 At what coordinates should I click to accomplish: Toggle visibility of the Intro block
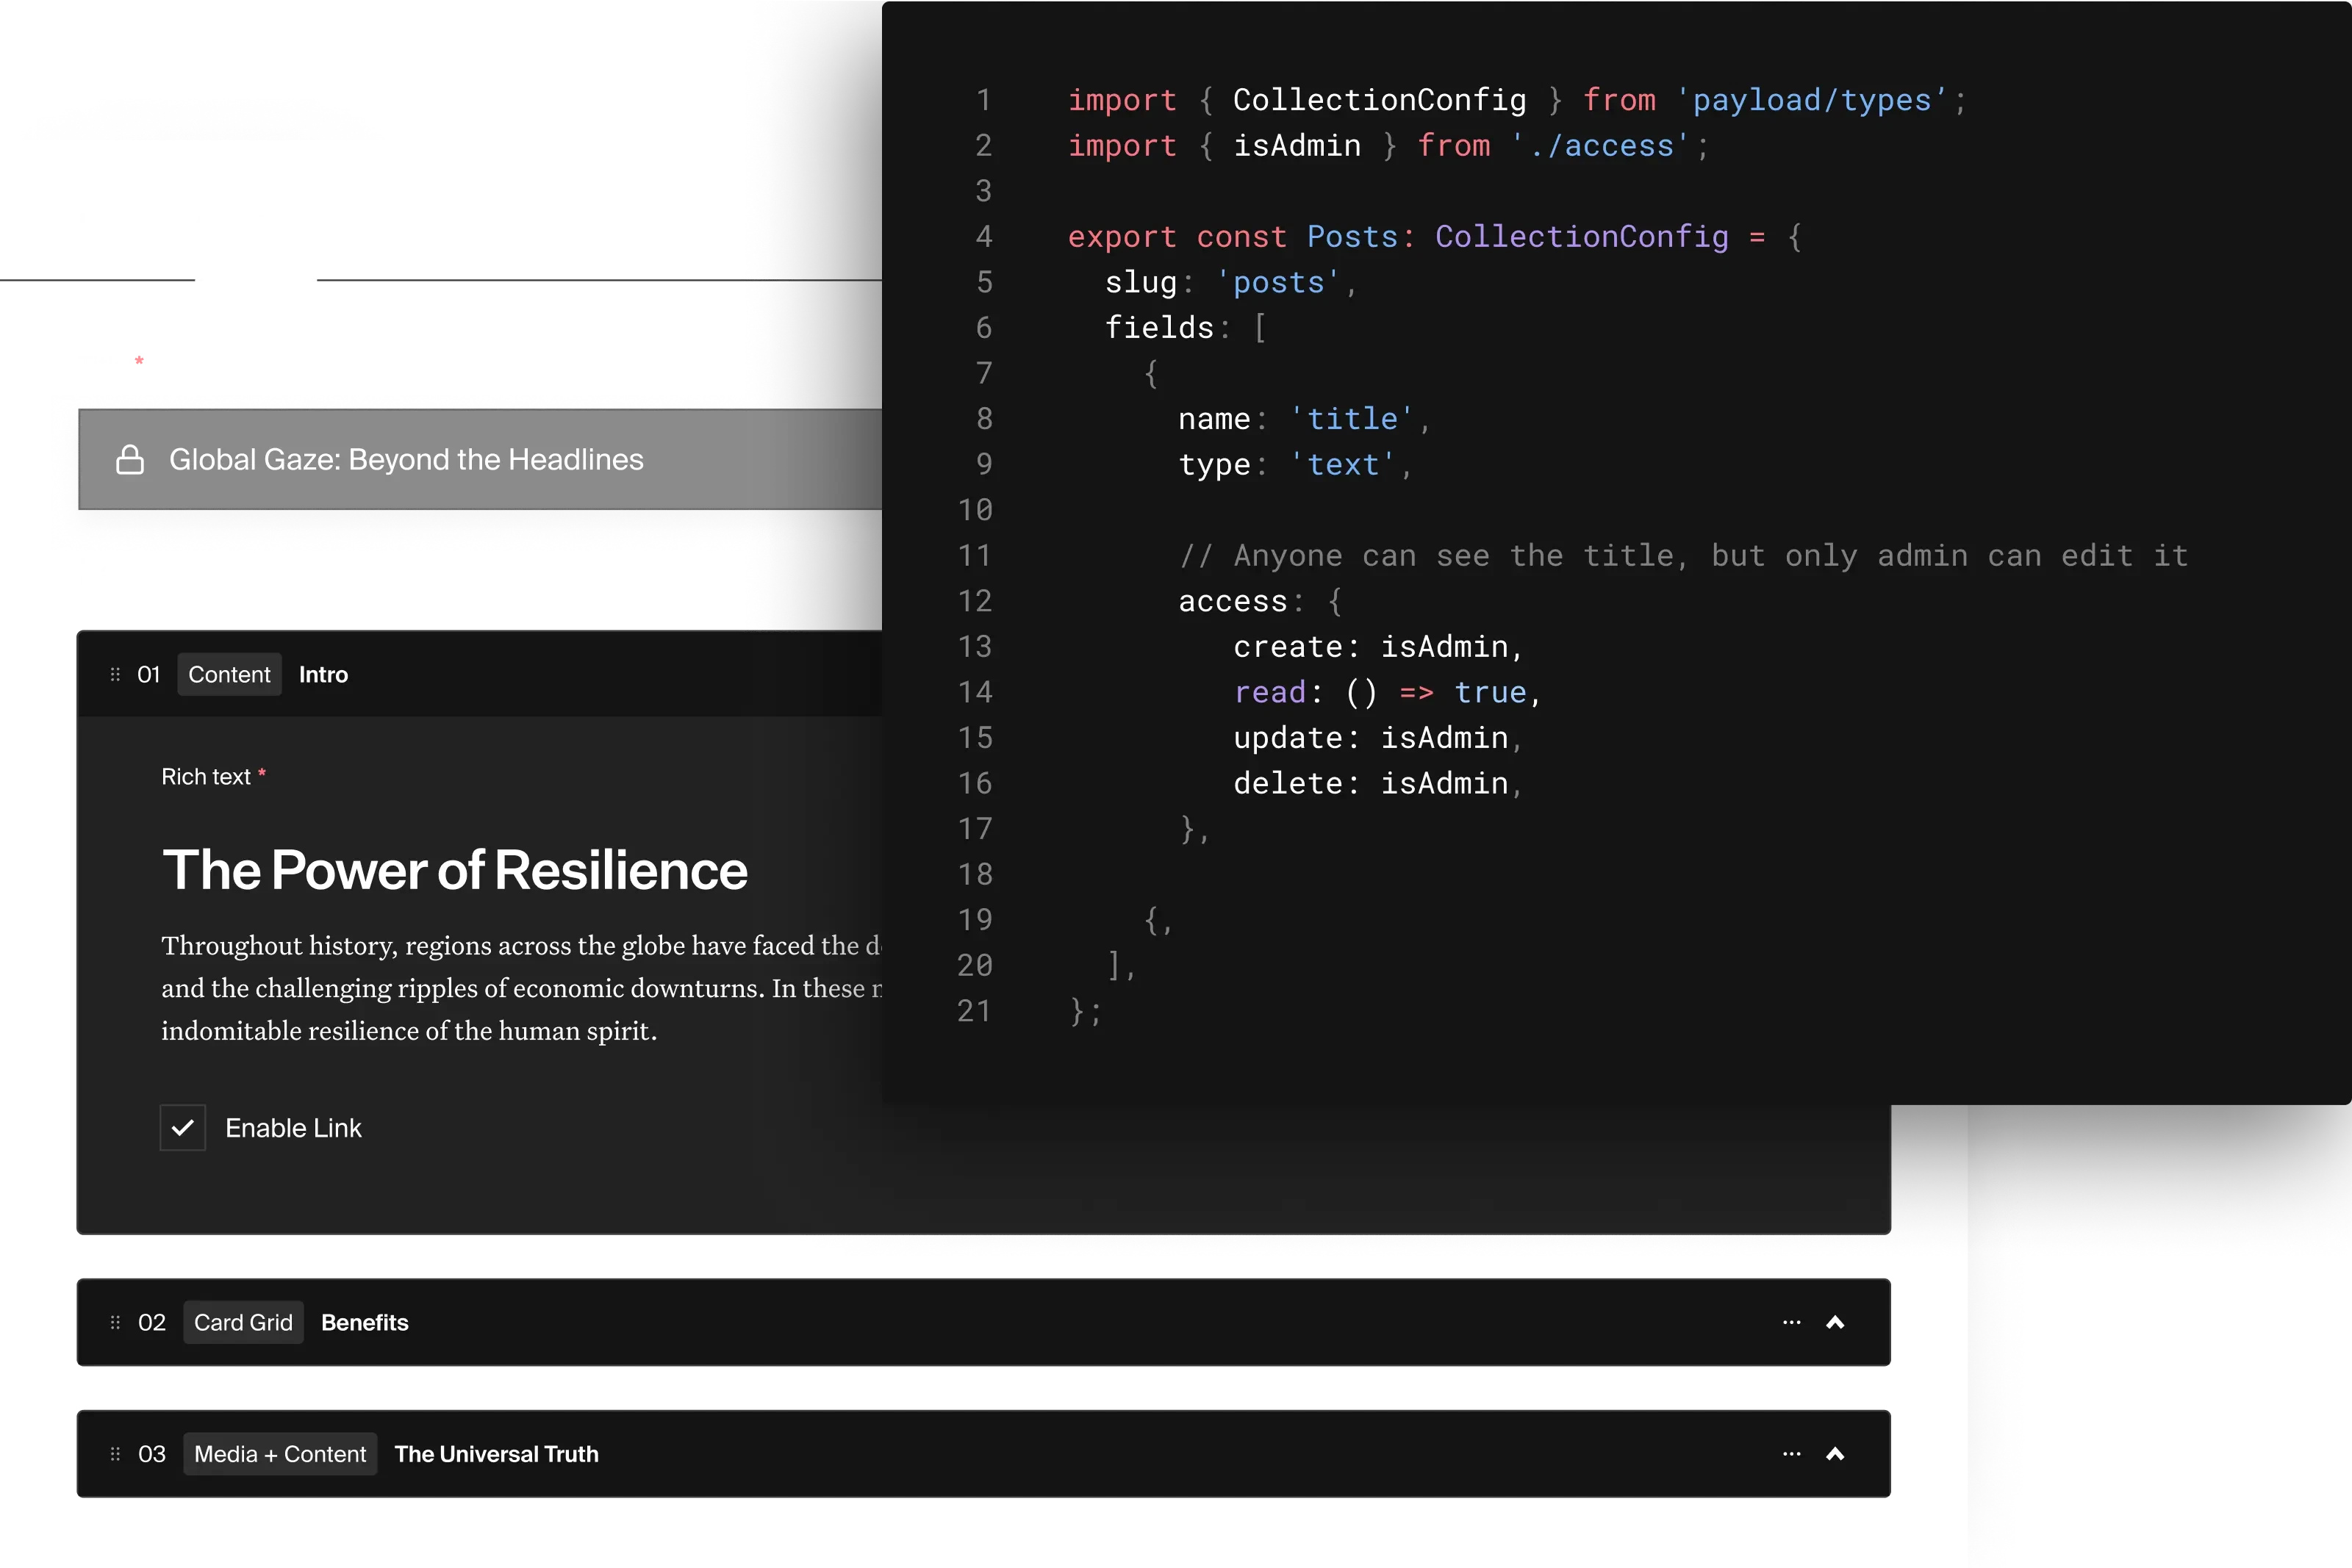coord(1834,674)
